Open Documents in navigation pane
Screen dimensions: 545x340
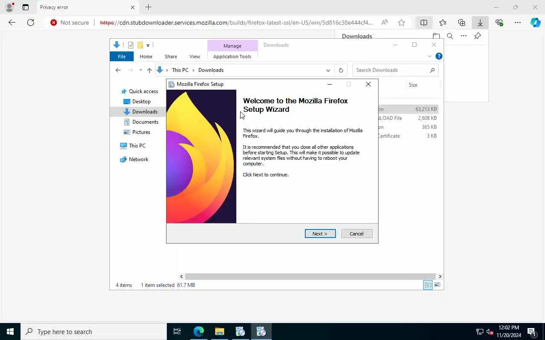[145, 122]
